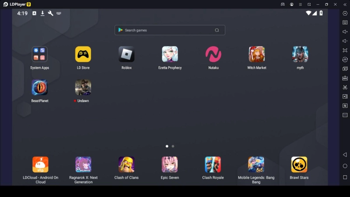Click the gamepad icon in the title bar
This screenshot has height=197, width=350.
[283, 4]
